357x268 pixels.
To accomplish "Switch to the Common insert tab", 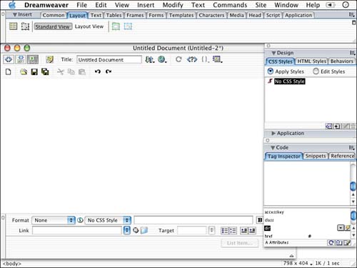I will pos(54,15).
